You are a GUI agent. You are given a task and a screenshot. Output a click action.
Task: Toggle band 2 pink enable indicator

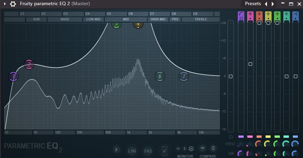point(250,137)
